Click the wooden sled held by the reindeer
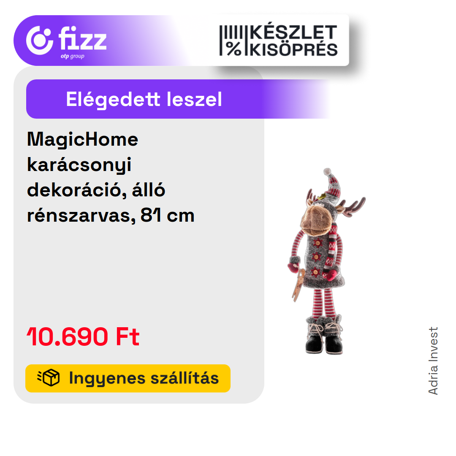Screen dimensions: 456x456 (x=299, y=285)
